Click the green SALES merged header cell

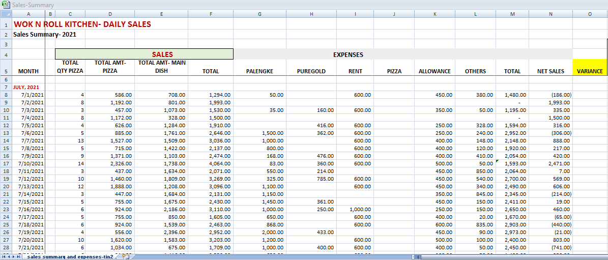tap(144, 54)
